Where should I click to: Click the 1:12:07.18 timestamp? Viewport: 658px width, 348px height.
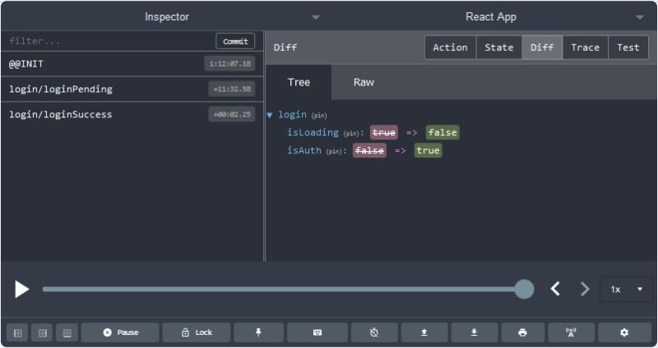pyautogui.click(x=230, y=64)
